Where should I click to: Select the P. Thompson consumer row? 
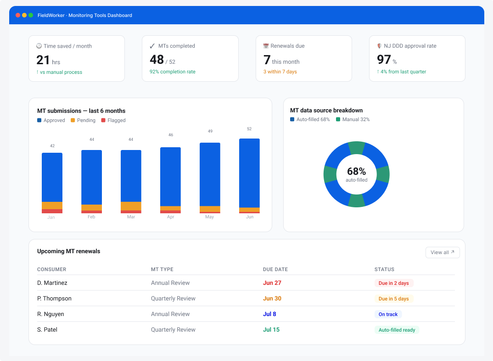tap(246, 299)
